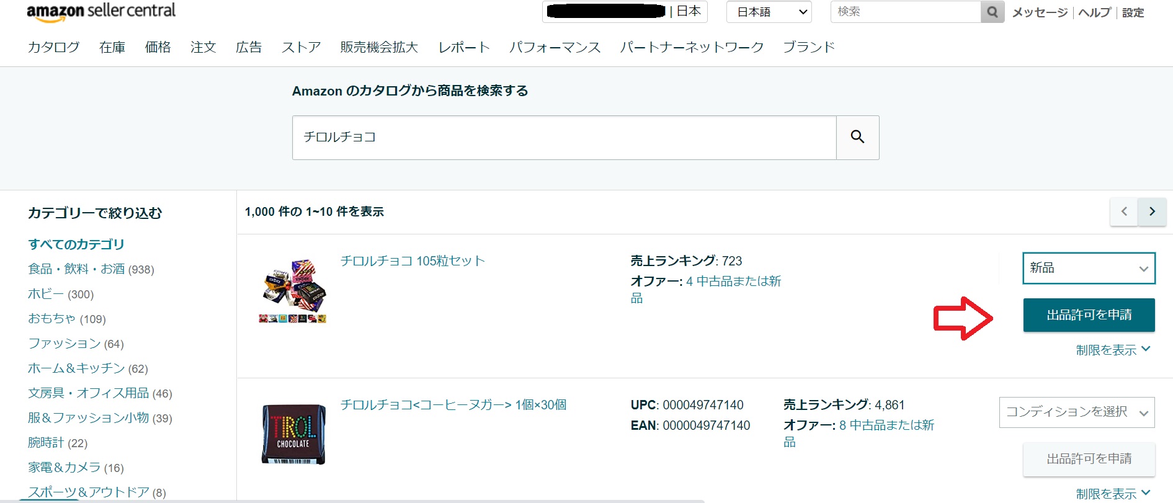Click the Amazon Seller Central logo
The image size is (1173, 503).
[x=101, y=12]
